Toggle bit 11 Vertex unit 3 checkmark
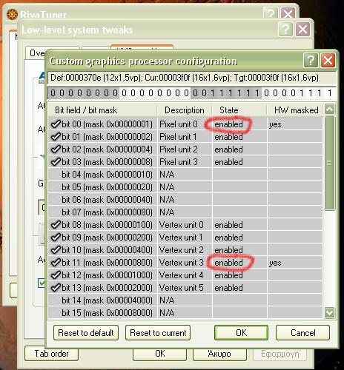The height and width of the screenshot is (370, 344). (56, 263)
